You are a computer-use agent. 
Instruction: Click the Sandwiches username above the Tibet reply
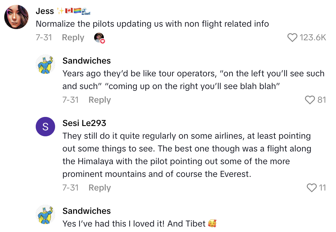click(87, 211)
